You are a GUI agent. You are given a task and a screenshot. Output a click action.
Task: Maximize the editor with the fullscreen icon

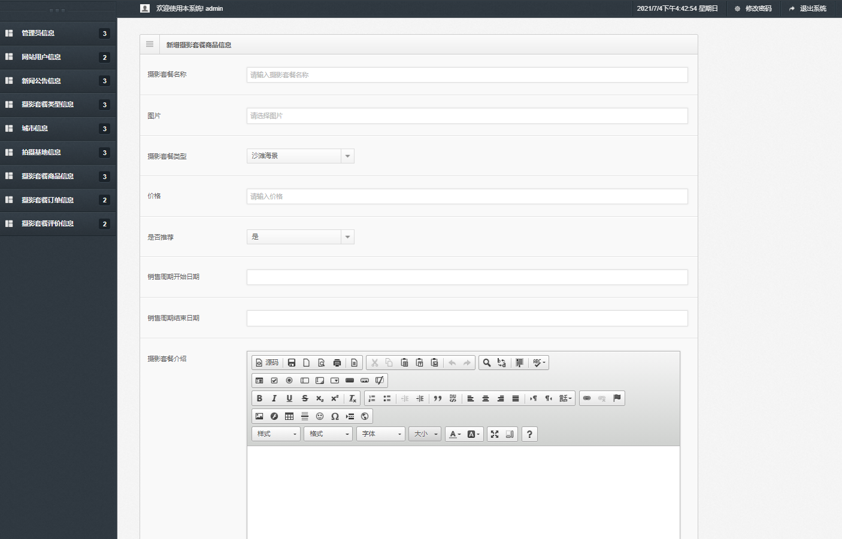495,434
